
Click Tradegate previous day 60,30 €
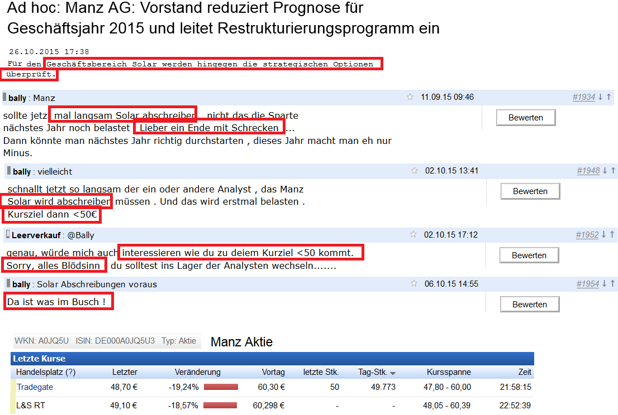click(x=271, y=387)
